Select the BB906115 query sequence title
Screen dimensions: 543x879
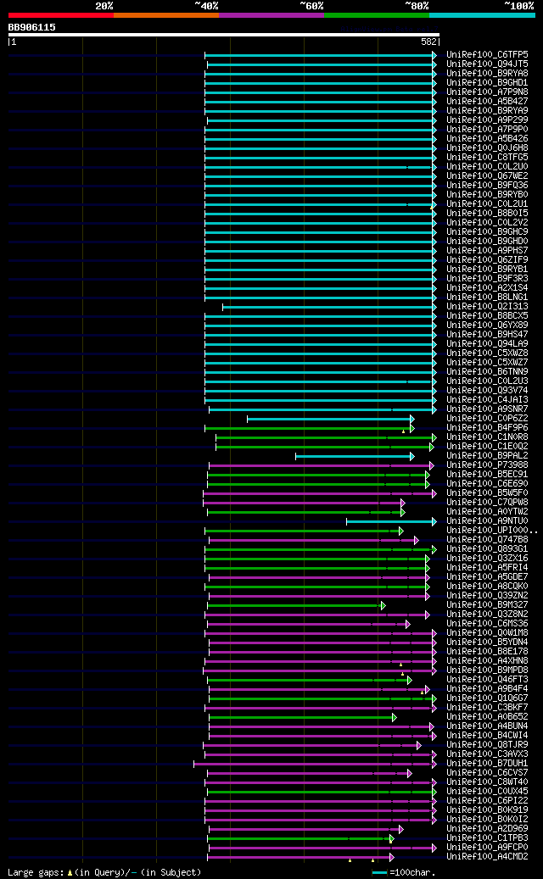31,27
